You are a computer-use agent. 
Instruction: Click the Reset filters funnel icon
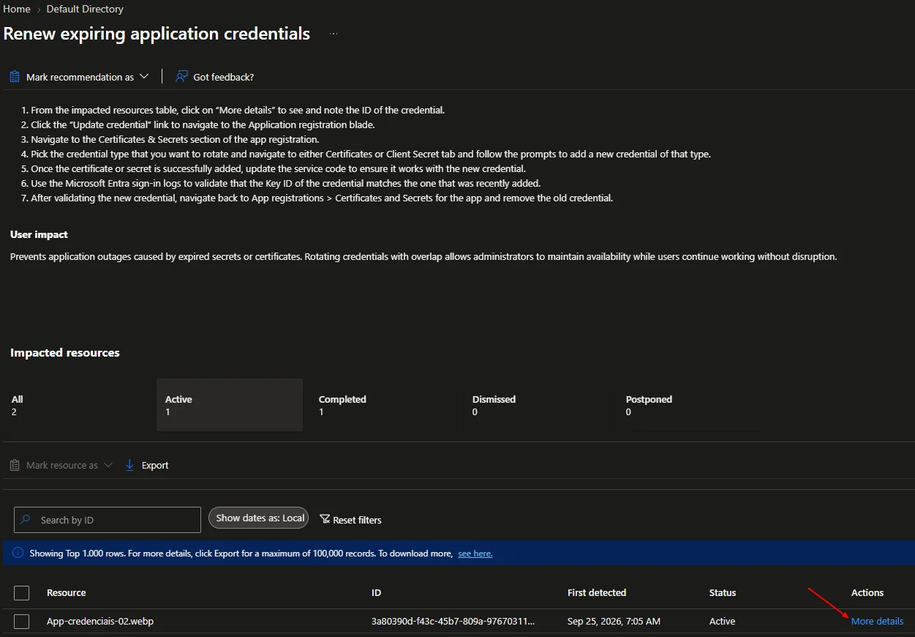325,519
